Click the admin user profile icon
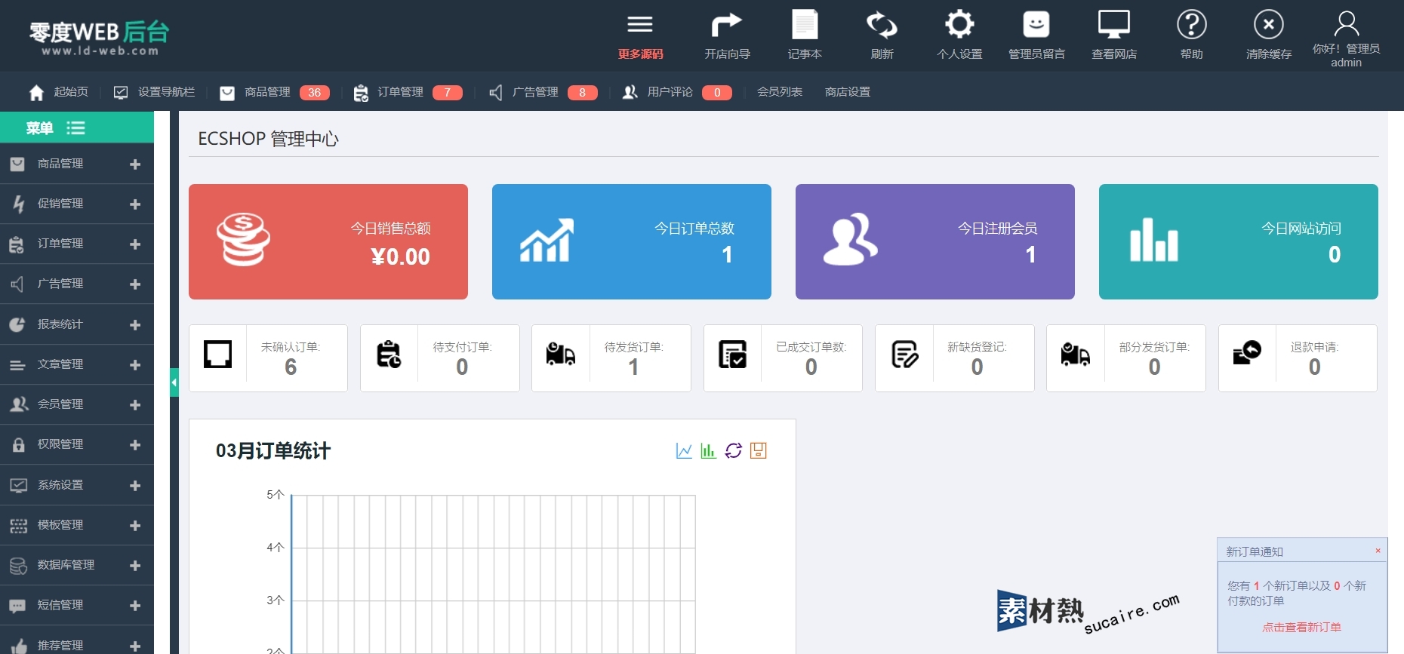Screen dimensions: 1404x654 [x=1347, y=24]
